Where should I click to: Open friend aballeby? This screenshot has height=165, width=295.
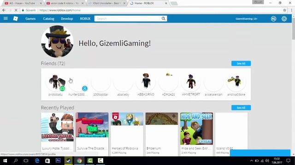click(123, 84)
